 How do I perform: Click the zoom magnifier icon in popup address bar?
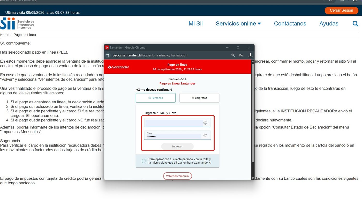233,55
